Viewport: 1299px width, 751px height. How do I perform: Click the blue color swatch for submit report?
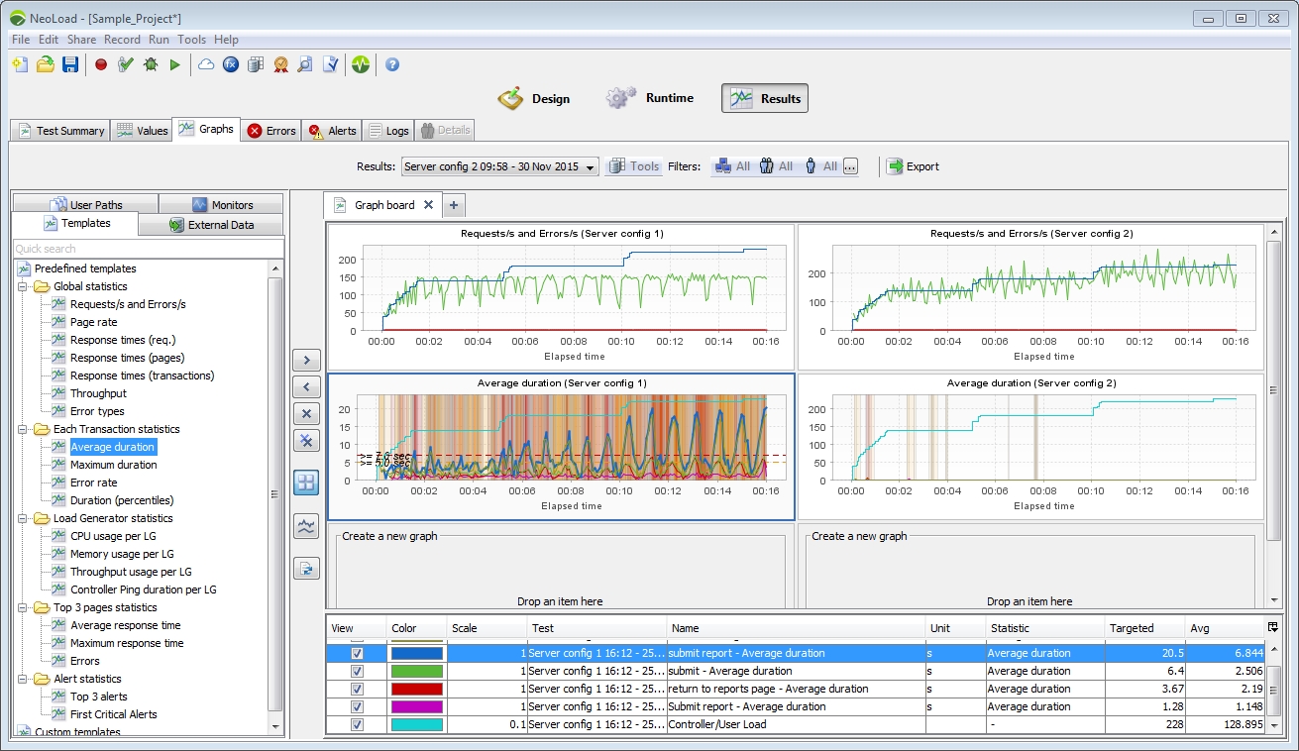coord(416,654)
